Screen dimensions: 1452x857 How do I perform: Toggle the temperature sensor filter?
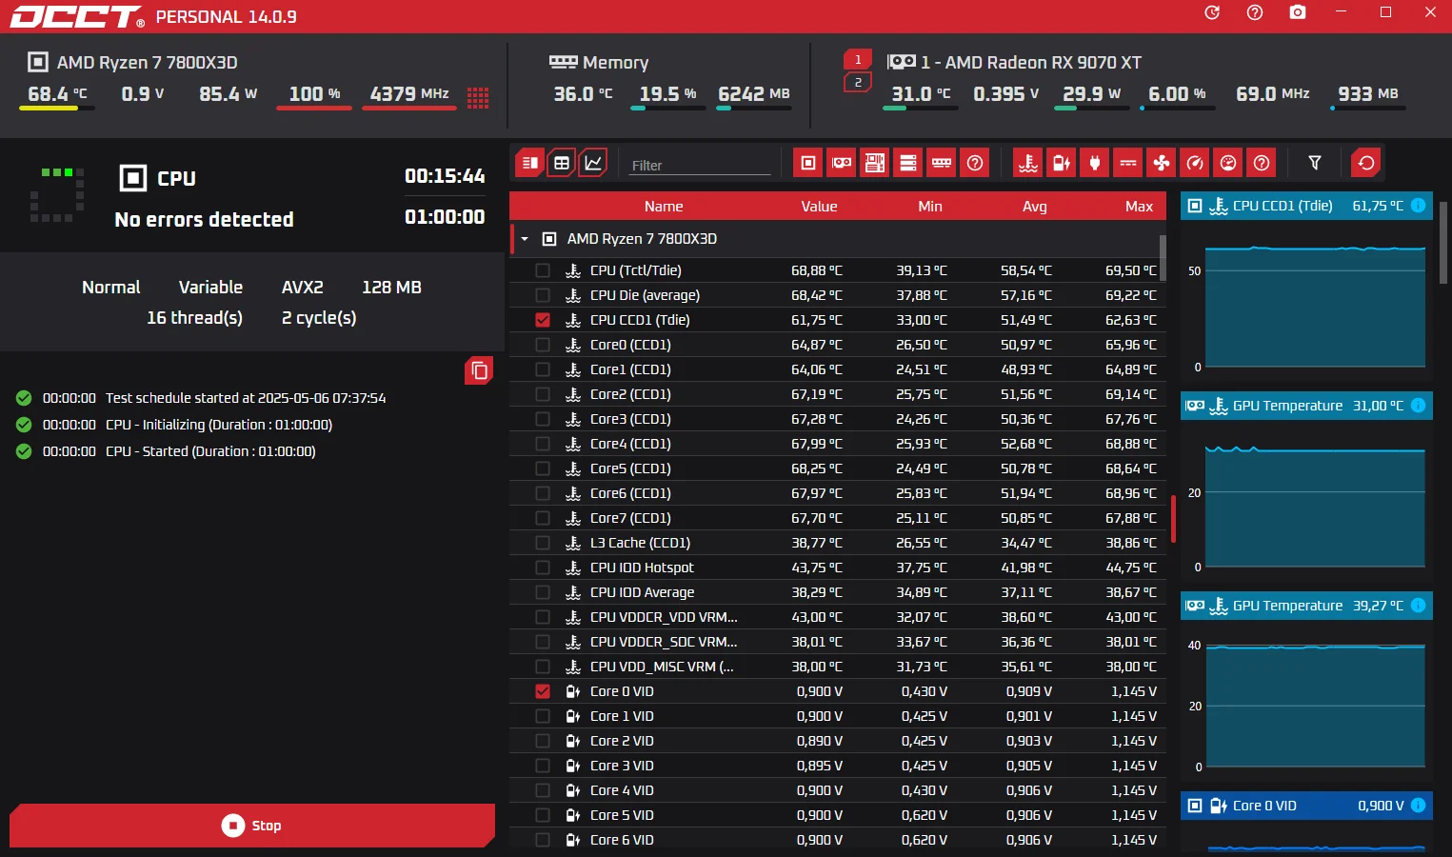point(1028,163)
